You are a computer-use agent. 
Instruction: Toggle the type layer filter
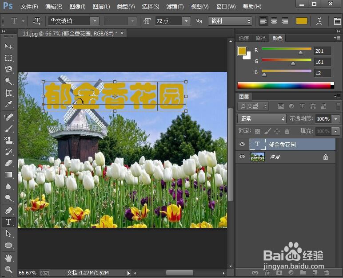302,106
